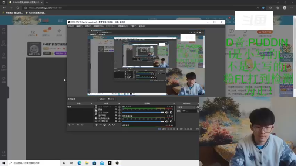The image size is (296, 166).
Task: Open Audio Mixer panel dock menu icon
Action: click(174, 104)
